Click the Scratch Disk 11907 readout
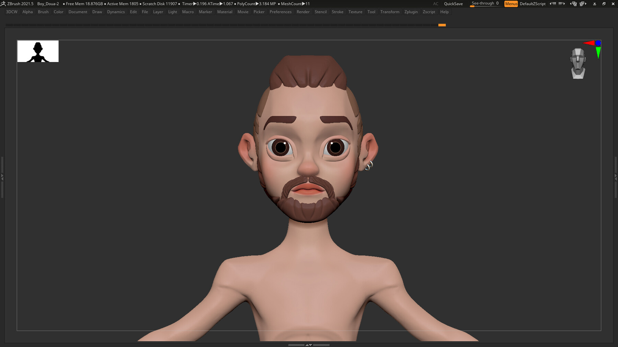The width and height of the screenshot is (618, 347). tap(160, 4)
